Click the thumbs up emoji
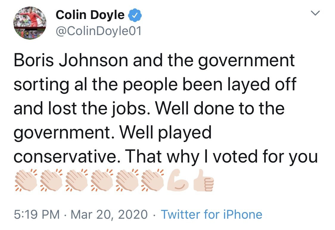The height and width of the screenshot is (230, 335). click(x=203, y=180)
